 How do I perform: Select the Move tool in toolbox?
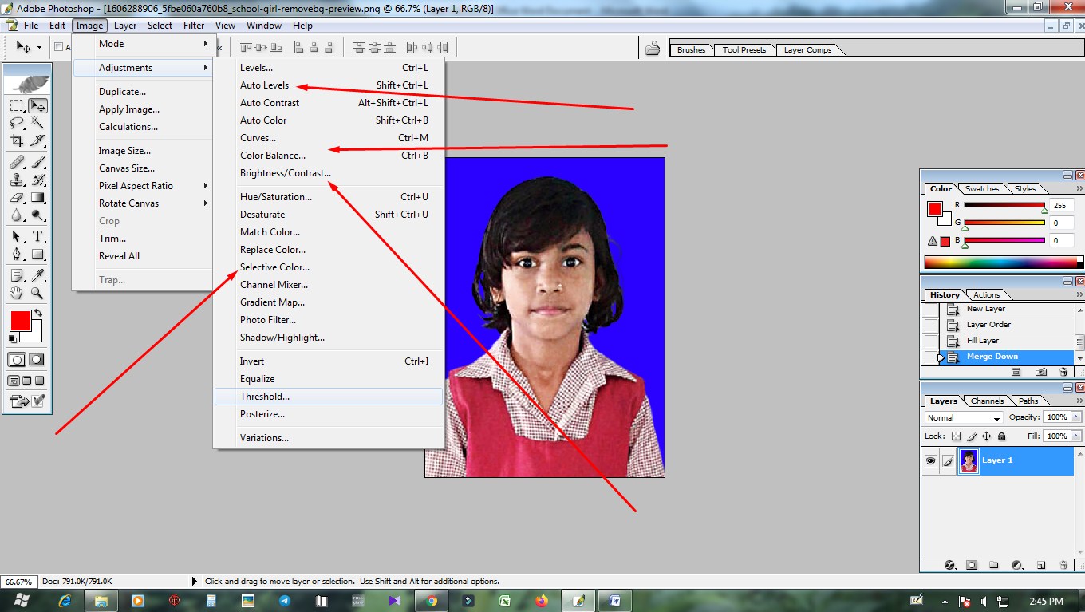pos(37,106)
